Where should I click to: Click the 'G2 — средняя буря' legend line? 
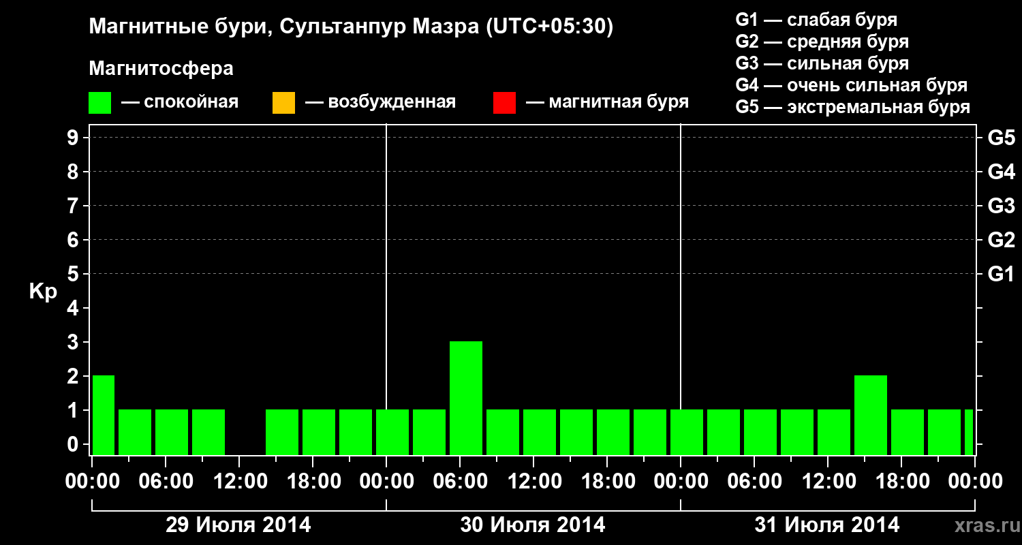[x=822, y=42]
